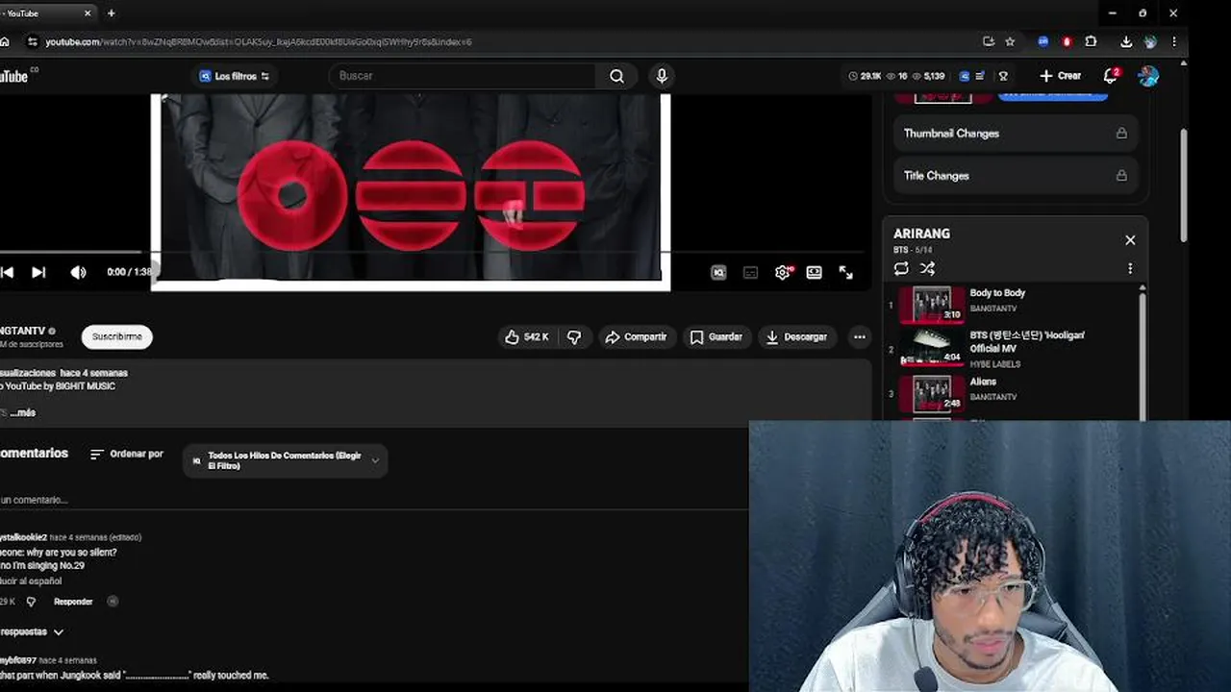
Task: Open the Compartir share dialog
Action: click(x=636, y=337)
